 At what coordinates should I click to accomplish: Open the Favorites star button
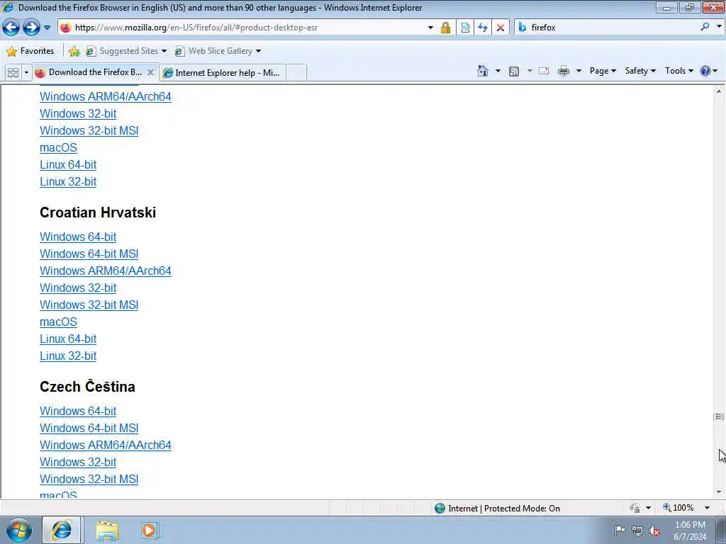point(30,51)
